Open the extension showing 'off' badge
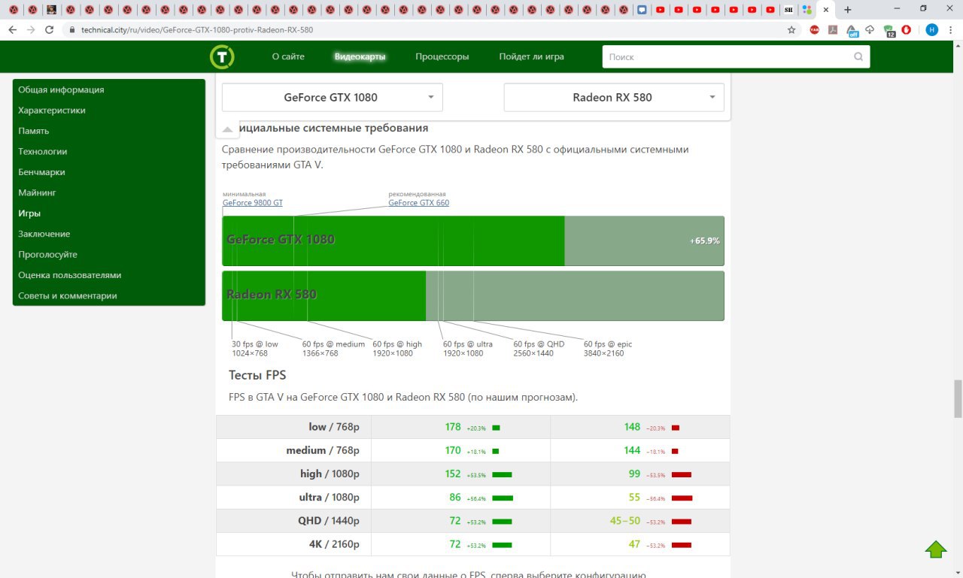 852,30
